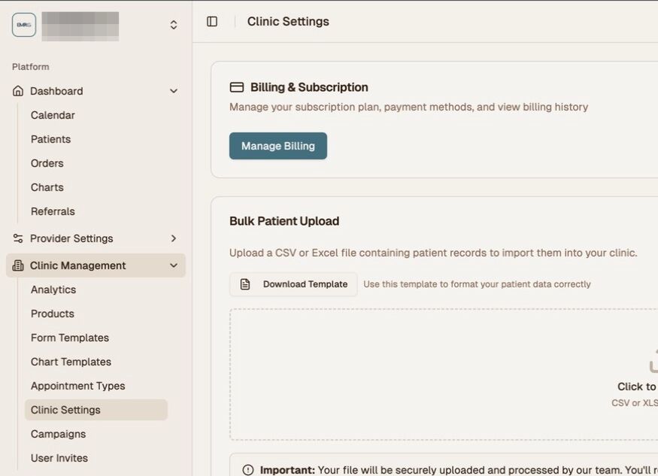Click the Dashboard home icon
658x476 pixels.
(x=18, y=91)
